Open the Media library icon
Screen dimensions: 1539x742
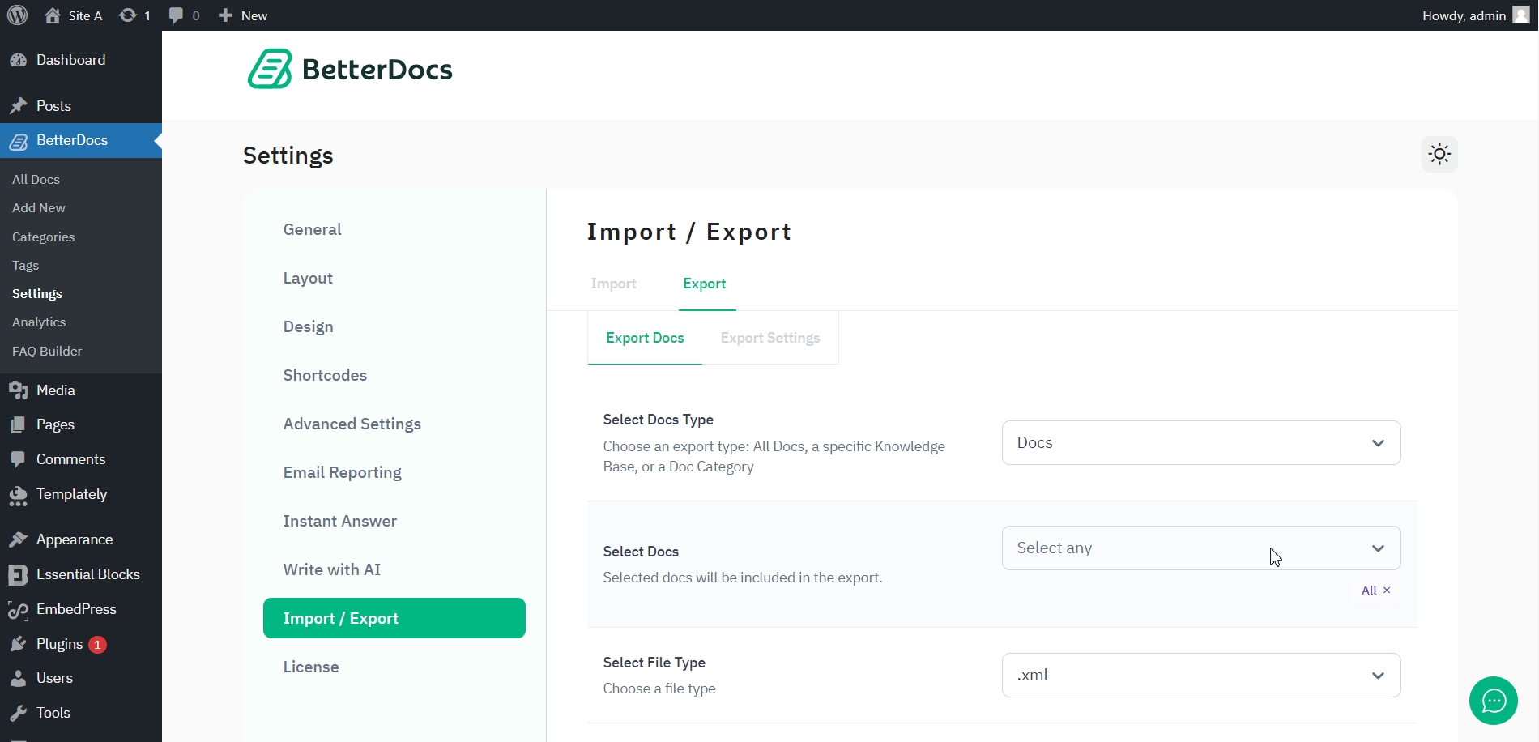[19, 390]
